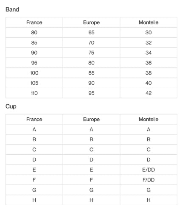Viewport: 185px width, 212px height.
Task: Select the Europe cup size D cell
Action: coord(91,159)
